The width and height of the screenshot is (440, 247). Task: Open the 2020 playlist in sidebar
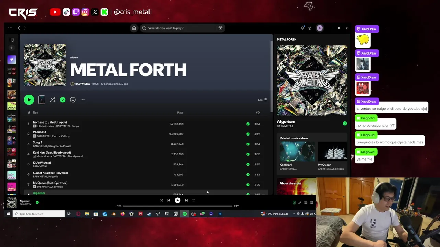coord(12,175)
